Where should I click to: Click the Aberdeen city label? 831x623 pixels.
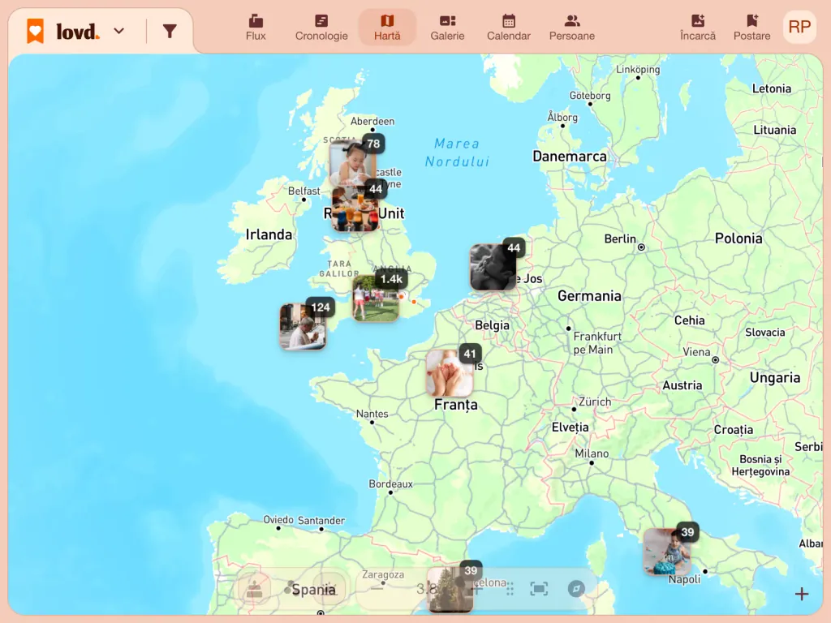[372, 122]
